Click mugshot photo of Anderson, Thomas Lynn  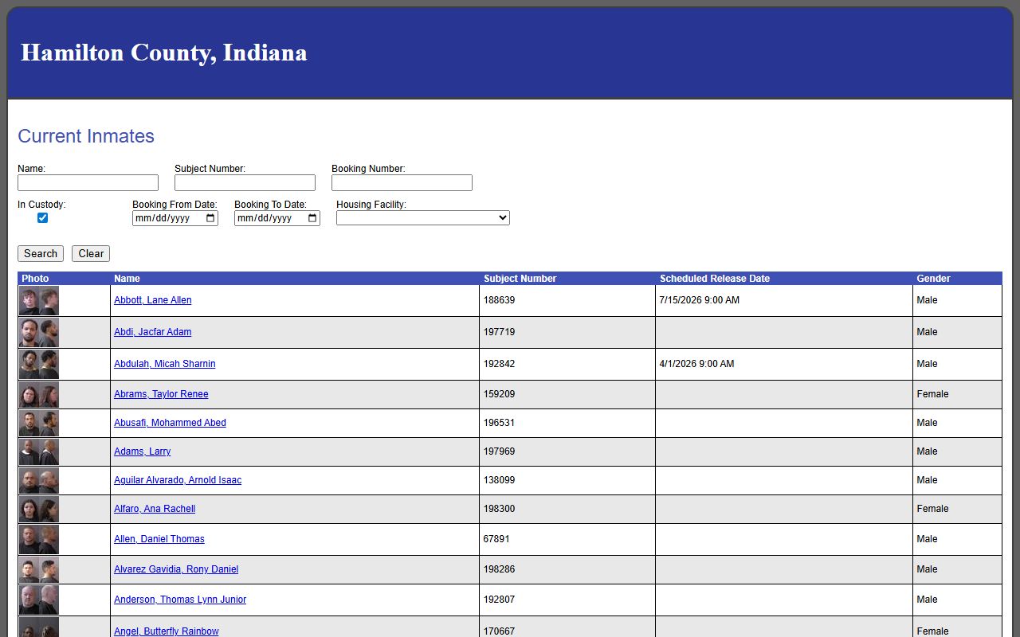(39, 600)
